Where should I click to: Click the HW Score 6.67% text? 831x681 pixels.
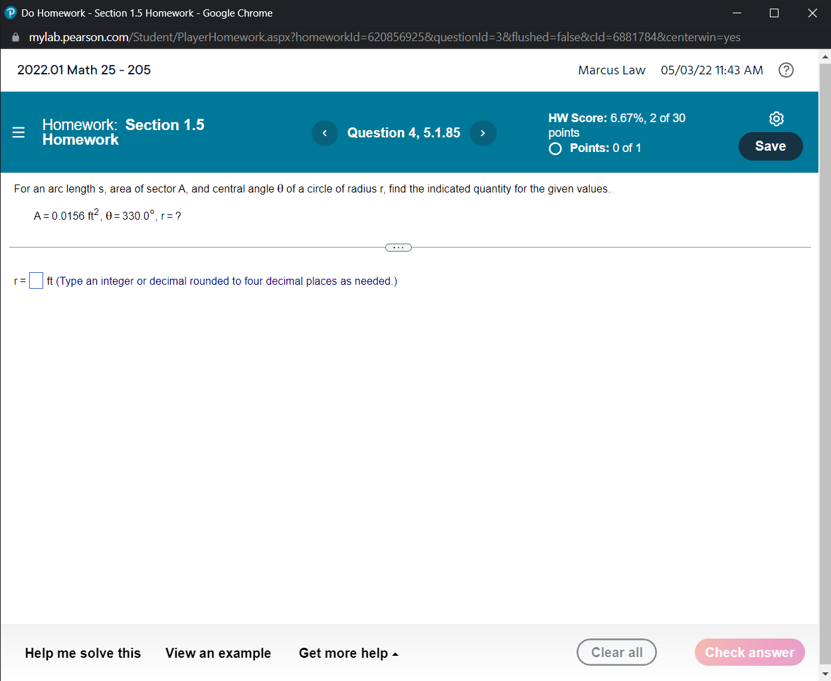coord(617,125)
